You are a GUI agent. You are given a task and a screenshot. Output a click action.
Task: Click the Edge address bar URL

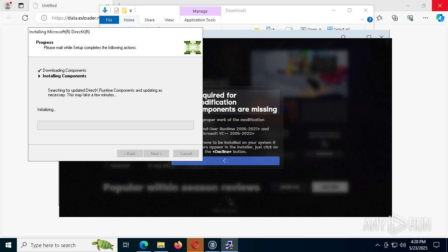click(76, 18)
